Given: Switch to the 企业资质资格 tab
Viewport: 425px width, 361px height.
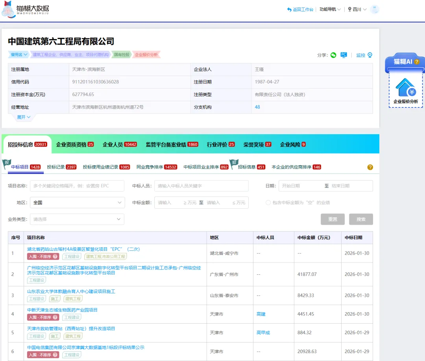Looking at the screenshot, I should click(x=75, y=144).
